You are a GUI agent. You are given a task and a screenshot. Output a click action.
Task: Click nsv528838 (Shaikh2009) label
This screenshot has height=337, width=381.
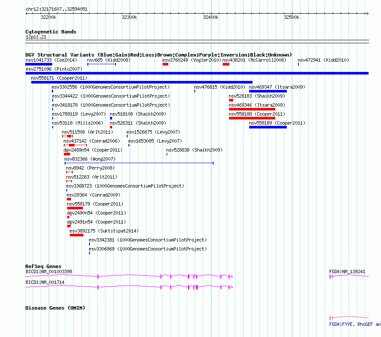(194, 150)
